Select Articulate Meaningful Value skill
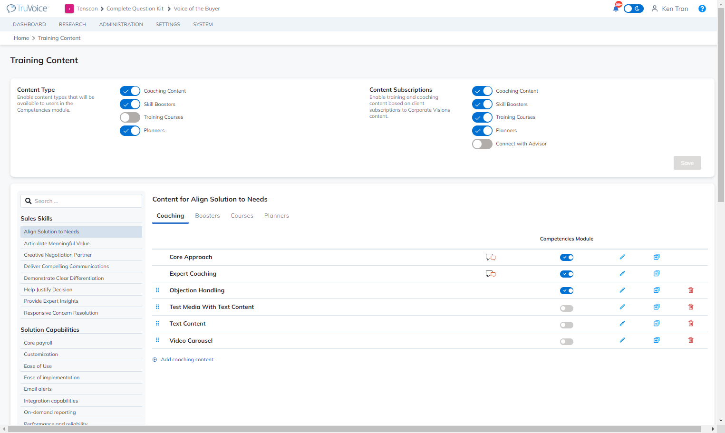Image resolution: width=725 pixels, height=433 pixels. tap(81, 243)
